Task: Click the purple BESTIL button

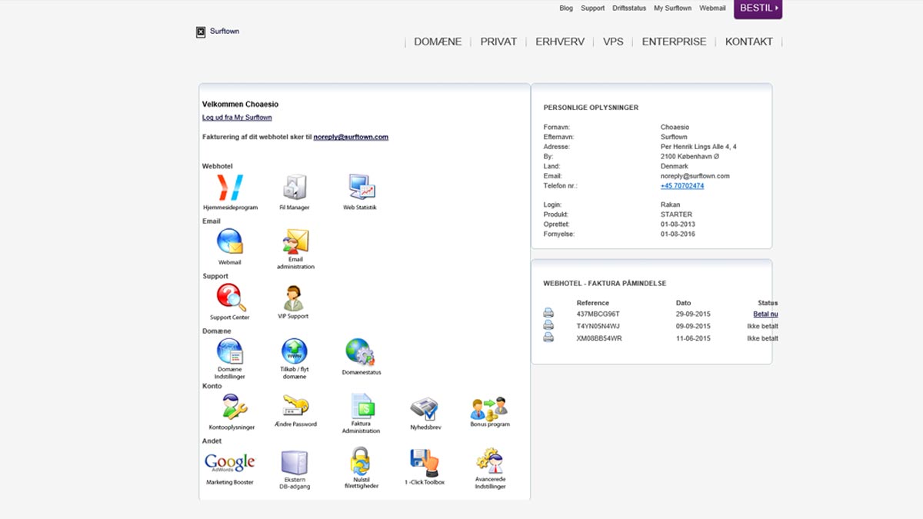Action: 758,8
